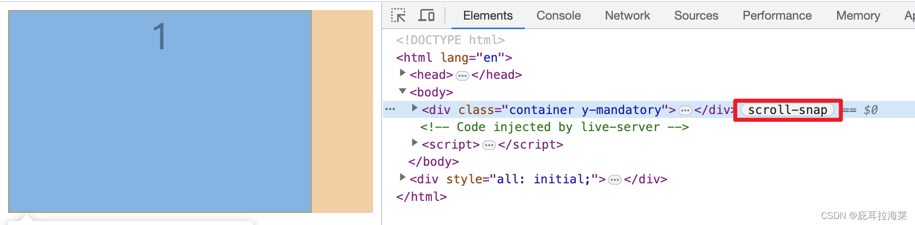915x225 pixels.
Task: Collapse the body element node
Action: click(402, 91)
